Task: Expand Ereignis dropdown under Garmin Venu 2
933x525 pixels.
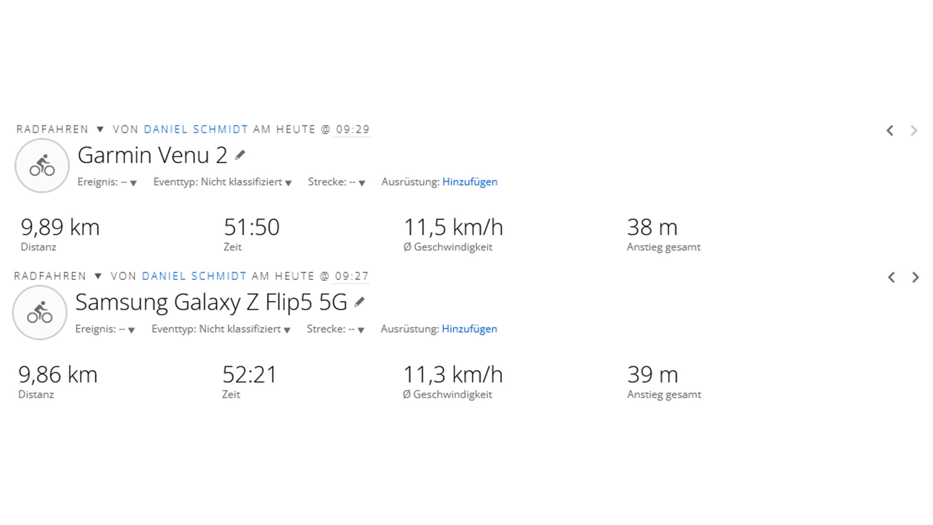Action: pyautogui.click(x=133, y=183)
